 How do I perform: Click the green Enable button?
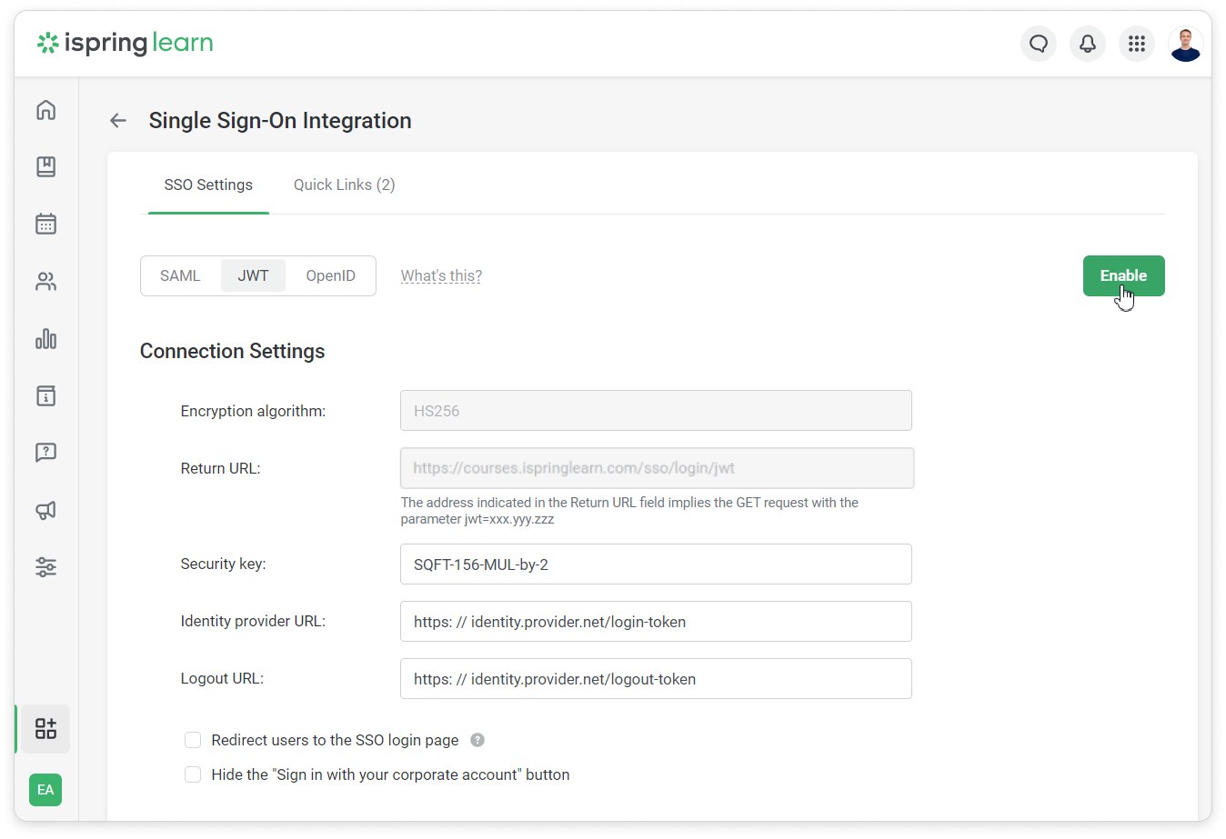(x=1123, y=275)
